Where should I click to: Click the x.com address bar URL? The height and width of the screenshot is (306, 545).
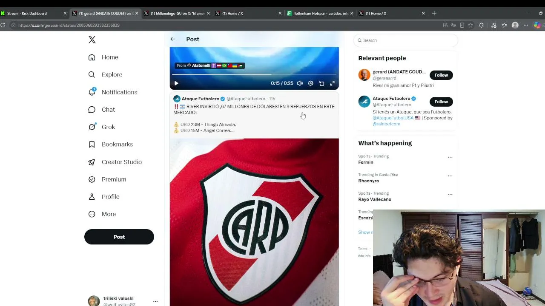(69, 25)
